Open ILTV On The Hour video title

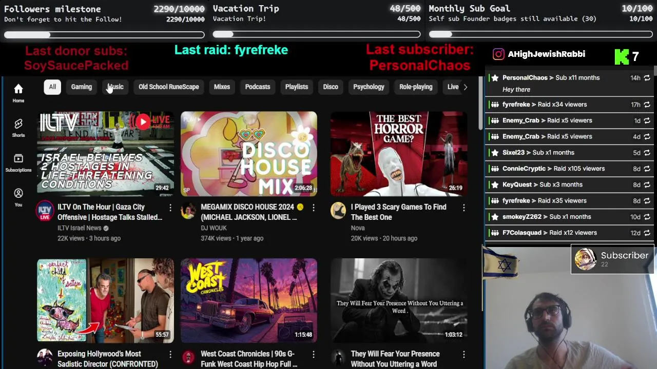coord(110,212)
